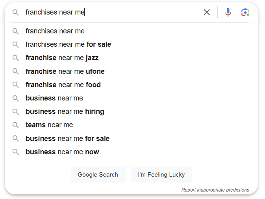Viewport: 265px width, 199px height.
Task: Open Report inappropriate predictions link
Action: pos(215,190)
